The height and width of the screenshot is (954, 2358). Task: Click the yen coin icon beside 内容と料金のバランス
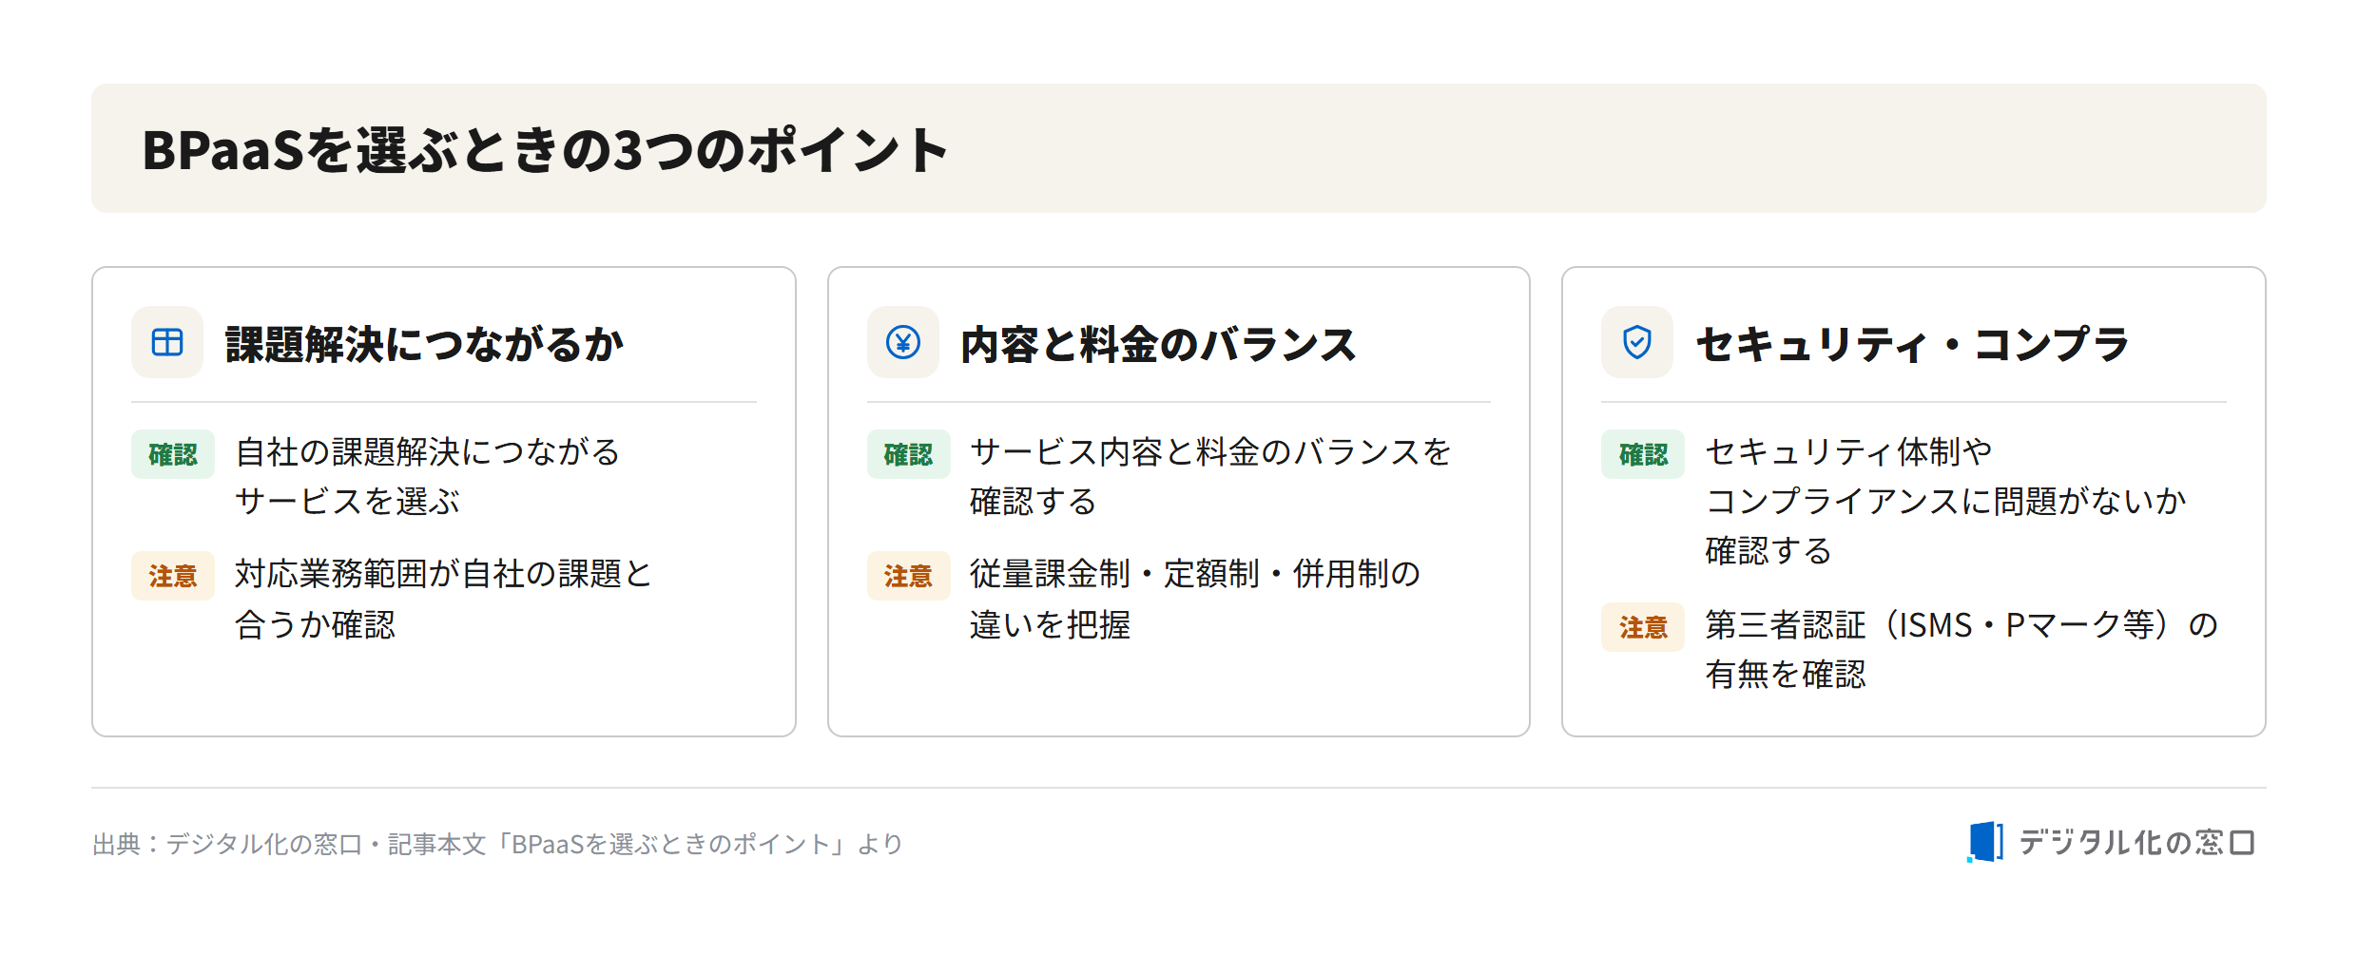point(902,342)
